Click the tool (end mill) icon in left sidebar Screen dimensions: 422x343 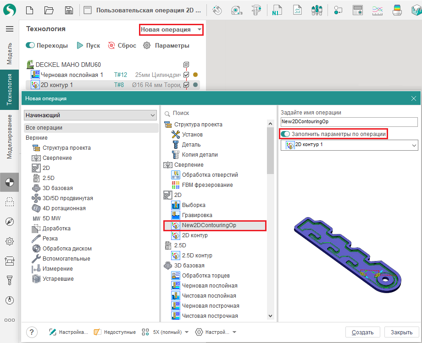click(9, 280)
